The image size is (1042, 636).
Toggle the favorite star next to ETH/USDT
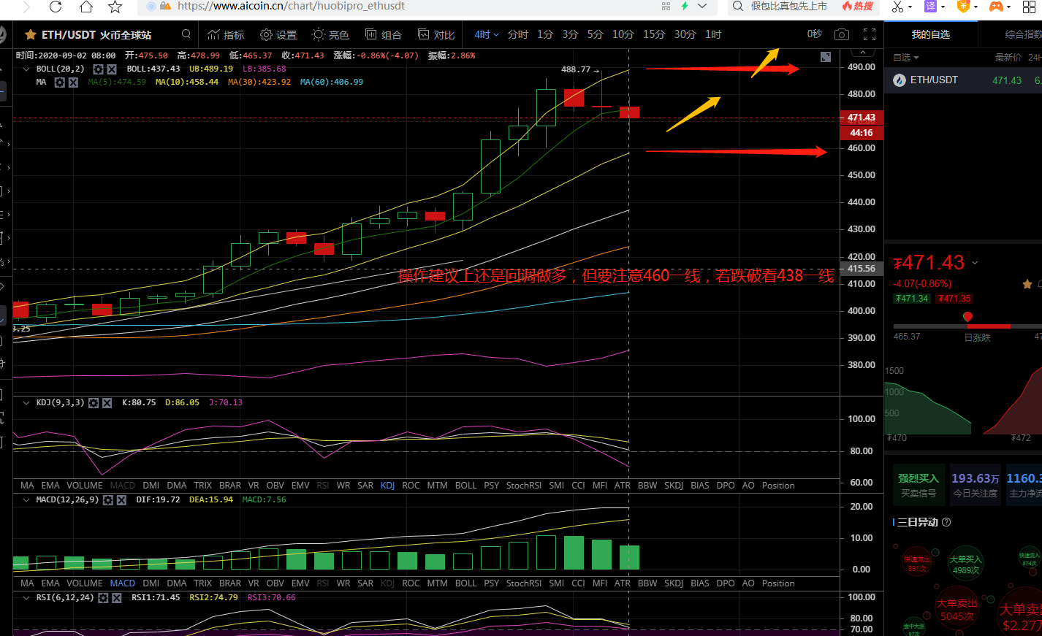tap(31, 35)
